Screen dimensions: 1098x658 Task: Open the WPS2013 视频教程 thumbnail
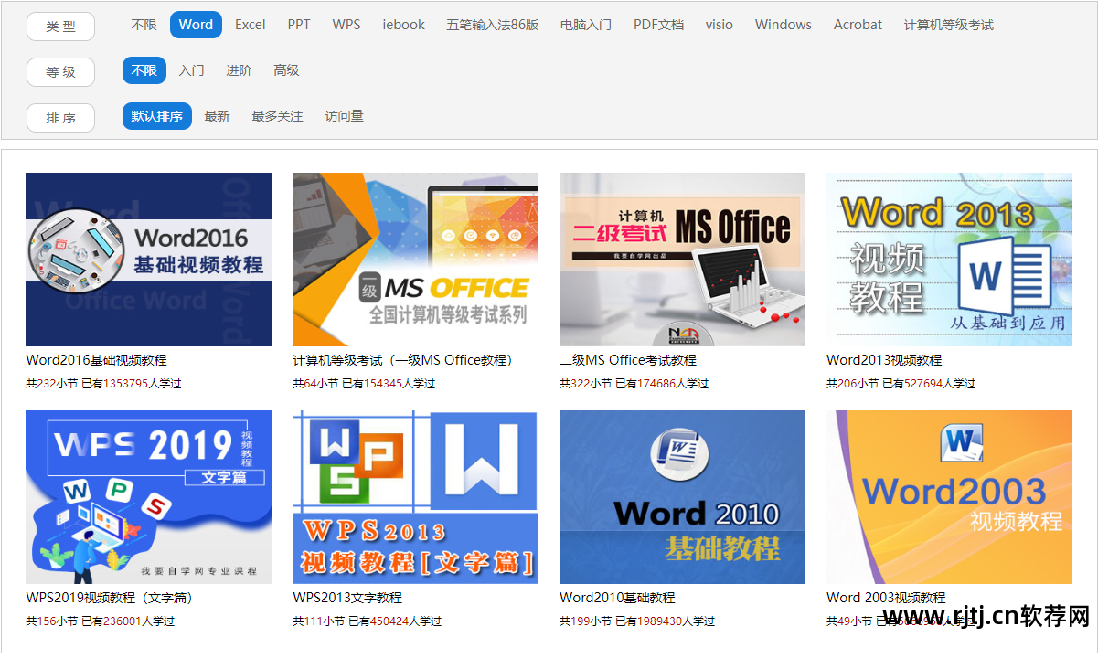coord(415,497)
